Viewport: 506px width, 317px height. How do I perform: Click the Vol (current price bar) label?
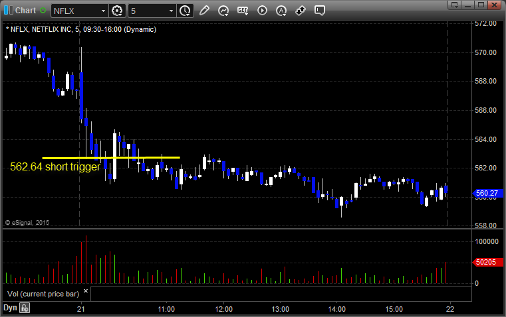point(43,294)
